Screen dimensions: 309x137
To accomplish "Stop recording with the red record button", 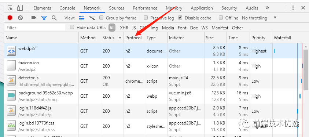I will (10, 18).
